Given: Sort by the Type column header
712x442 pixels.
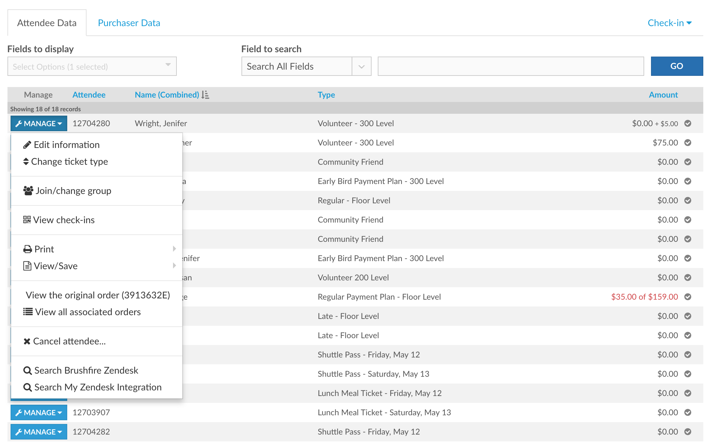Looking at the screenshot, I should click(x=326, y=95).
